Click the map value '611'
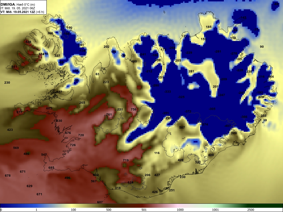This screenshot has height=212, width=283. (19, 112)
